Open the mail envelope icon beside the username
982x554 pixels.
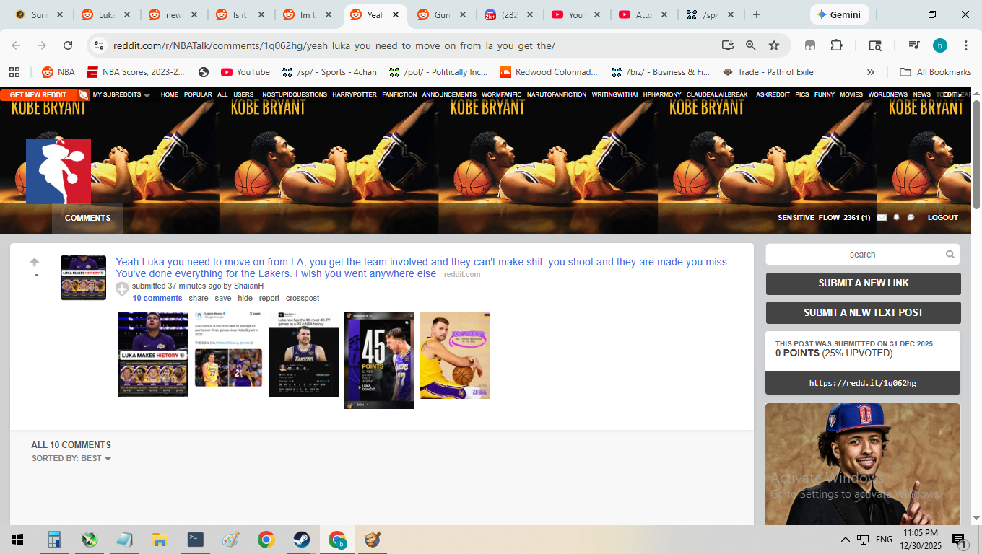[x=882, y=218]
